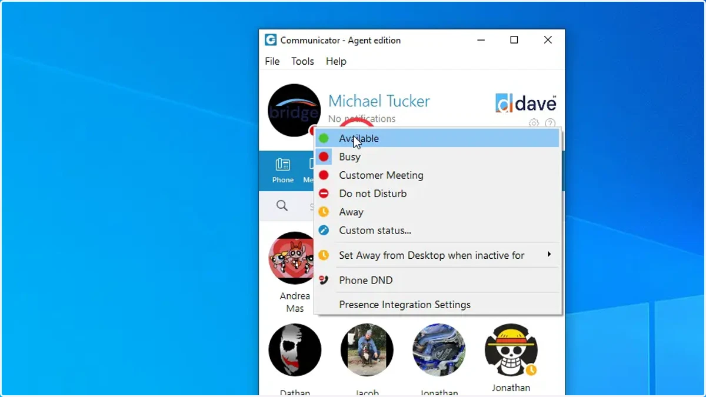Screen dimensions: 706x397
Task: Click the orange Away clock icon
Action: (324, 212)
